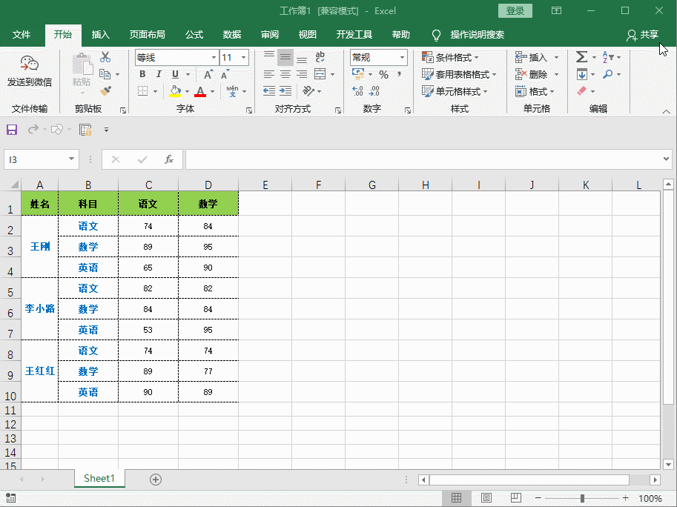Apply align left to cell text
This screenshot has height=507, width=677.
(x=269, y=74)
